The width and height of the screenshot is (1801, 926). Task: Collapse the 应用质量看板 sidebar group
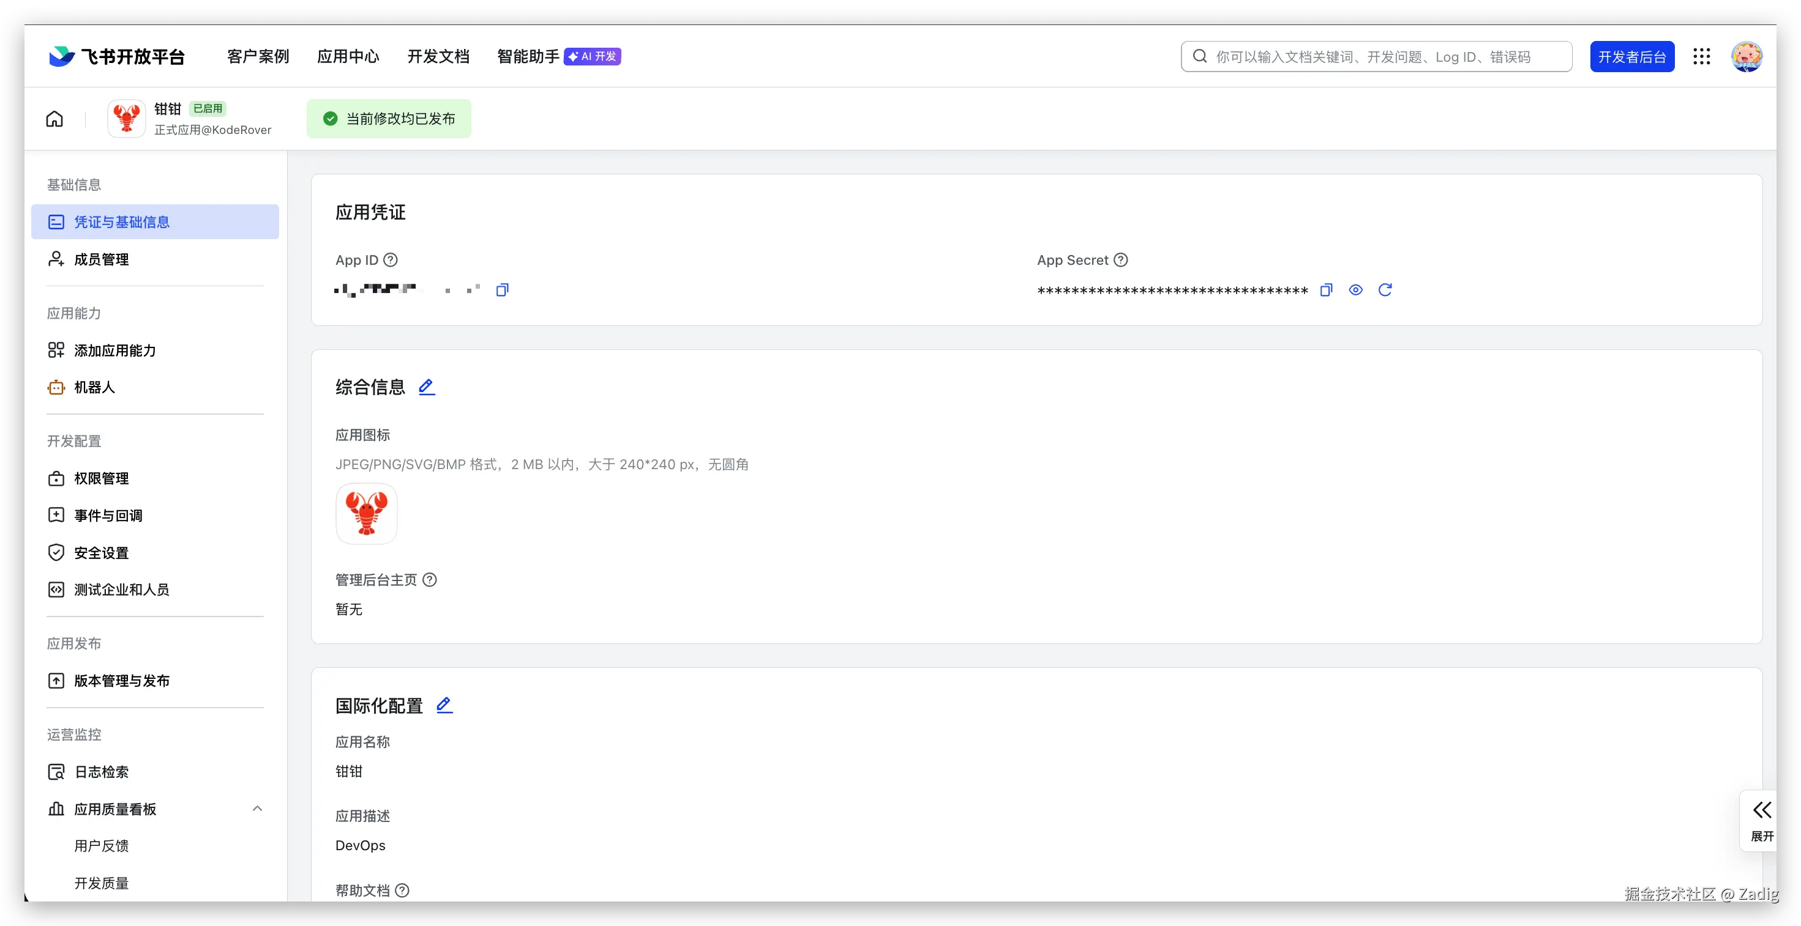257,809
